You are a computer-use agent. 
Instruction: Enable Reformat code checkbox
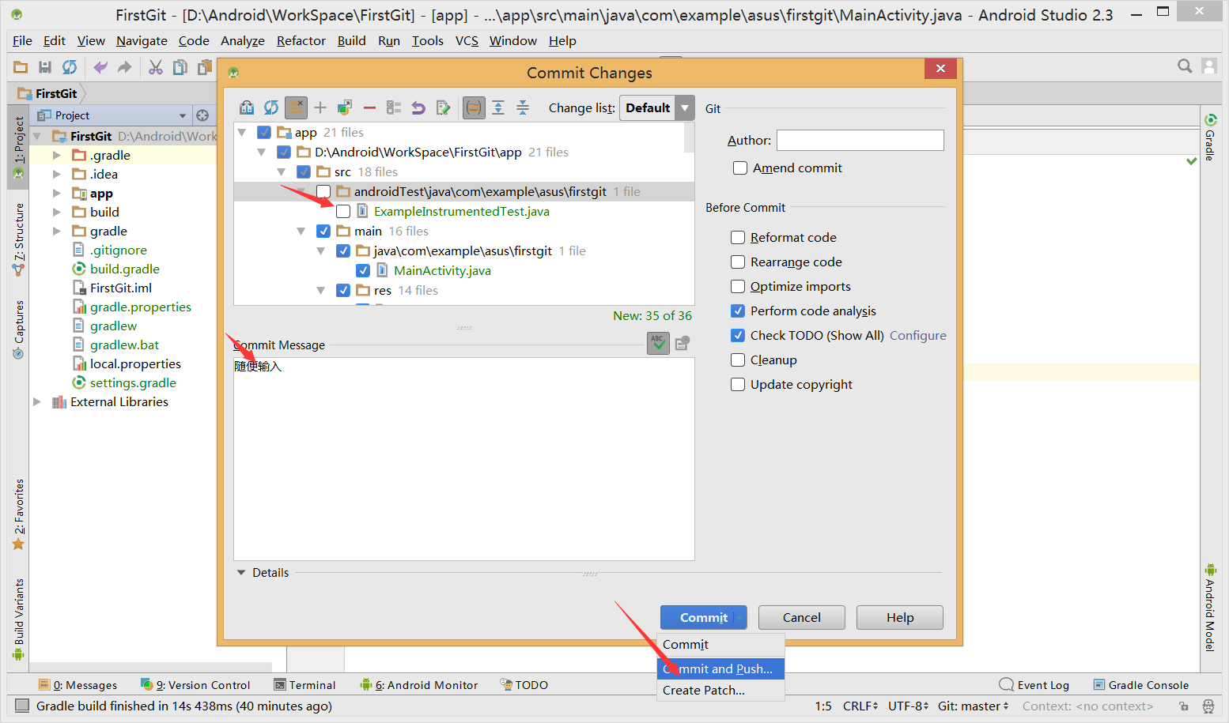(738, 238)
